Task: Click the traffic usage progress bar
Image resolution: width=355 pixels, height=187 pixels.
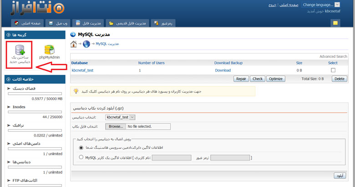Action: pyautogui.click(x=35, y=131)
